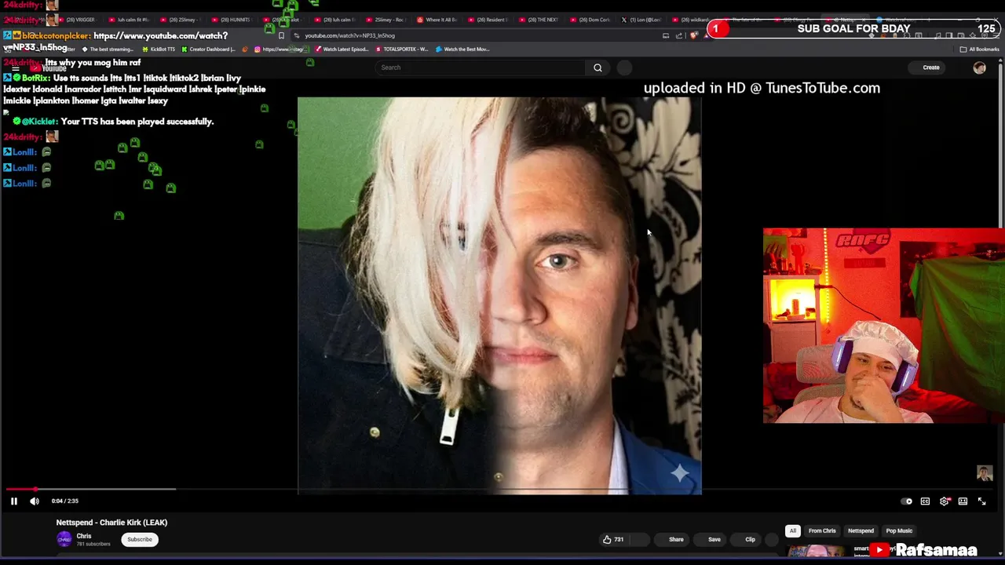Switch to the HUNNITS browser tab

pyautogui.click(x=231, y=20)
